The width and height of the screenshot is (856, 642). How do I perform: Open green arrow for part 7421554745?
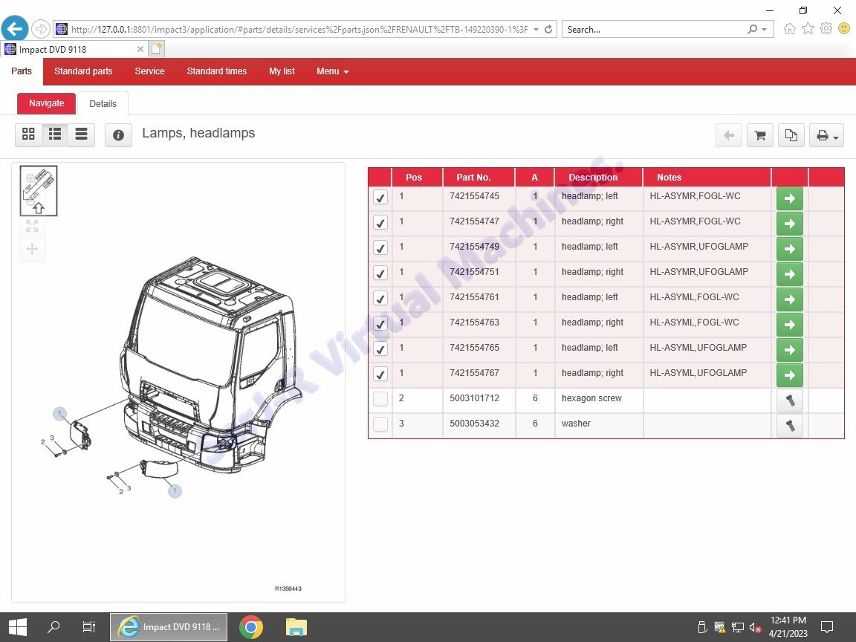point(789,198)
